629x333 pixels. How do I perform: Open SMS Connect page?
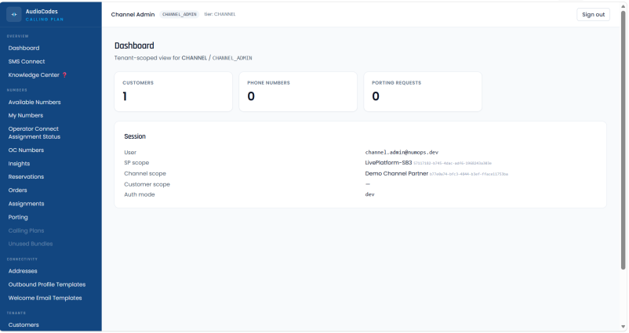click(x=27, y=61)
